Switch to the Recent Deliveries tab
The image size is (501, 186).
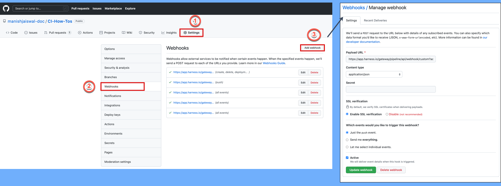tap(375, 20)
